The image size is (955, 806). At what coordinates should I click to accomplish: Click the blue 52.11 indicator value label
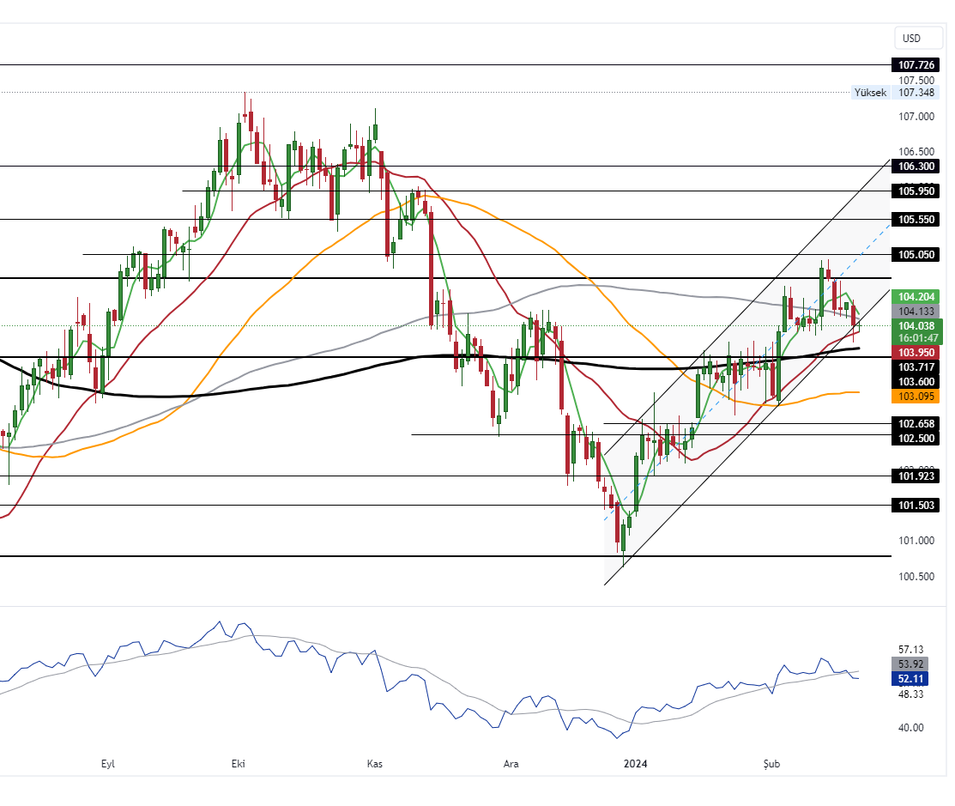tap(910, 679)
